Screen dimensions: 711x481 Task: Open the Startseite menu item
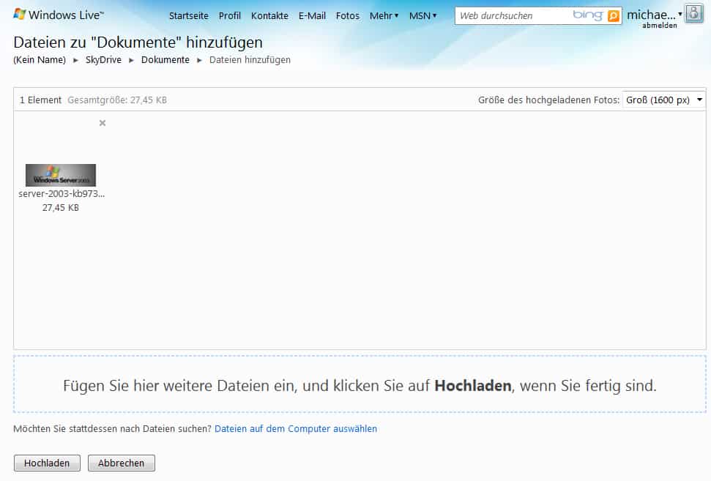pyautogui.click(x=189, y=16)
